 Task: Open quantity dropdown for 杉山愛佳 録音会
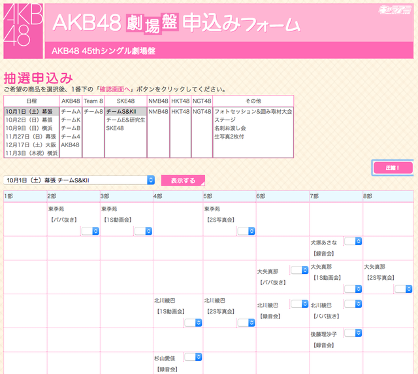[193, 357]
